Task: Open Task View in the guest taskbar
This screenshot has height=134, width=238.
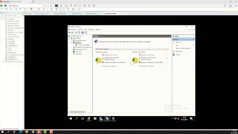Action: click(x=83, y=118)
